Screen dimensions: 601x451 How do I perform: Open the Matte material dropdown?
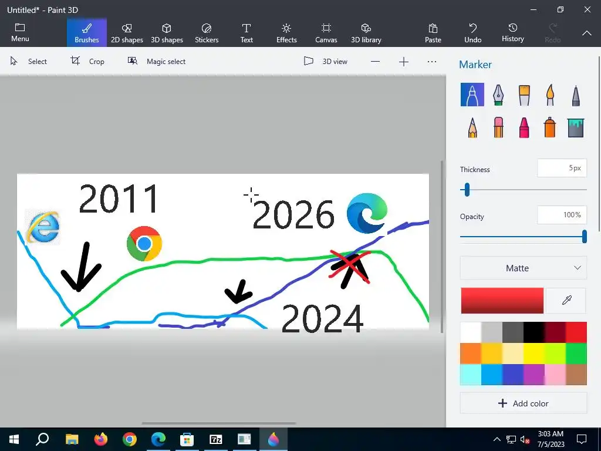pyautogui.click(x=523, y=268)
